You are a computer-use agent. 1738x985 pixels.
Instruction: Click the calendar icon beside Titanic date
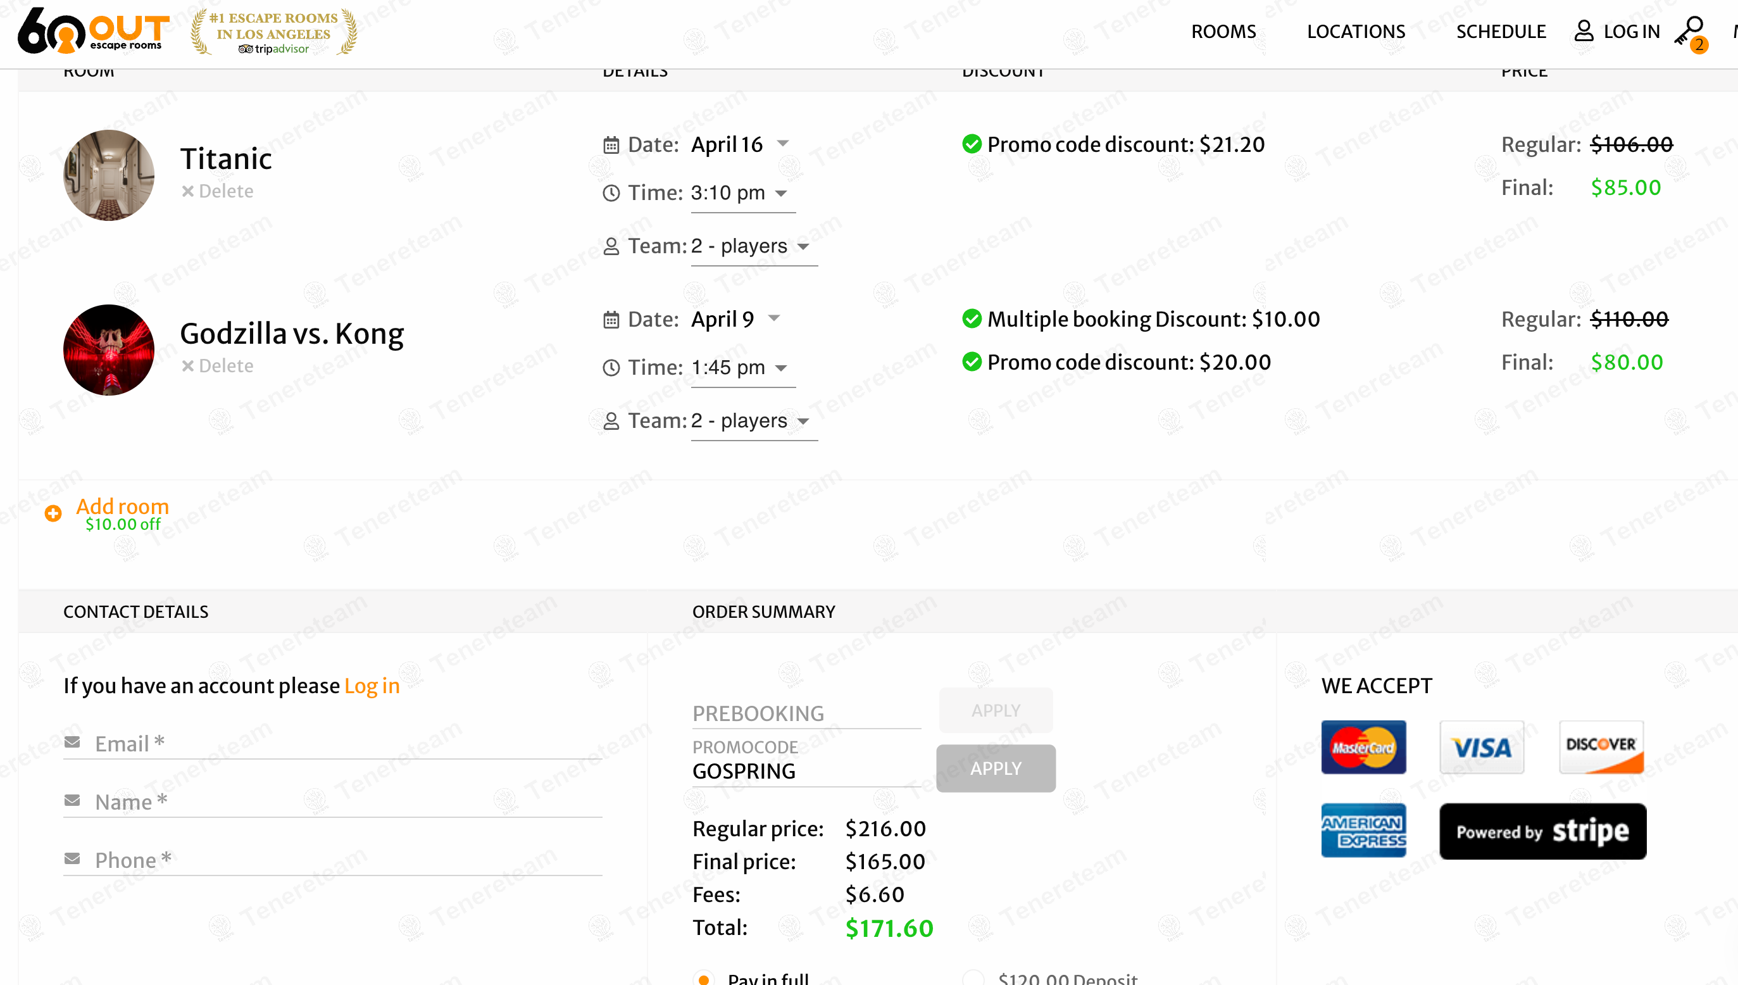(x=611, y=145)
